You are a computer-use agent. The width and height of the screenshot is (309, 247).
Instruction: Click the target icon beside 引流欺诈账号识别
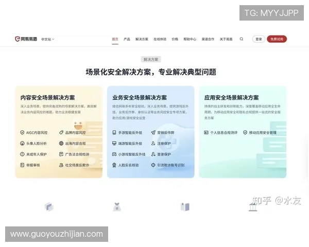153,165
